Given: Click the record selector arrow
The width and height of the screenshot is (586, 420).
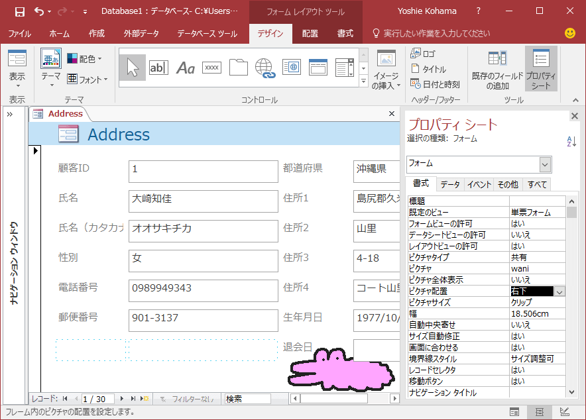Looking at the screenshot, I should click(36, 151).
